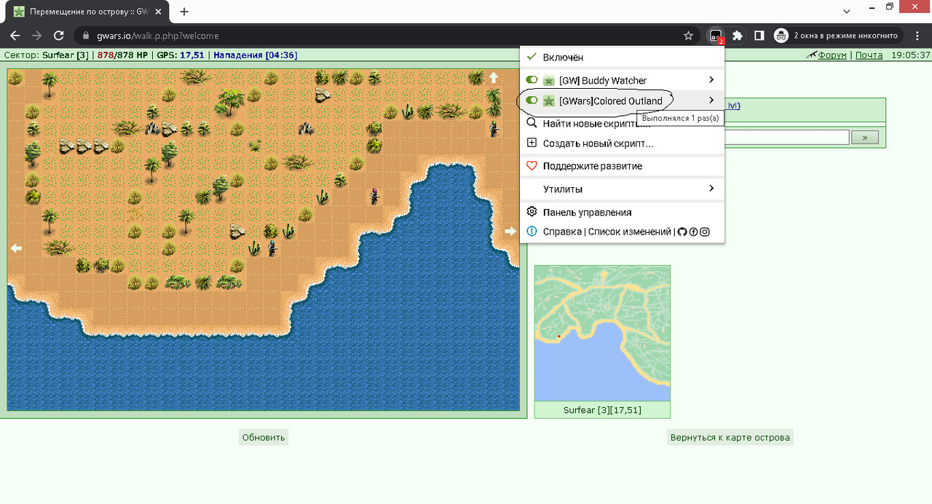
Task: Move east using the right arrow on the map
Action: [510, 232]
